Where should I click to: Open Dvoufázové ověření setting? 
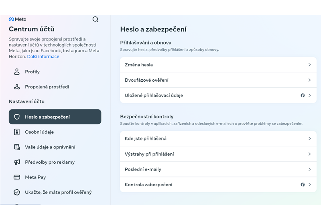pos(218,80)
